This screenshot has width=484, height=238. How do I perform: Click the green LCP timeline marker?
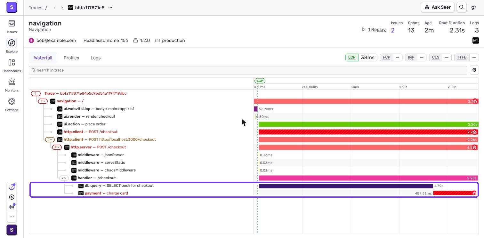tap(260, 81)
